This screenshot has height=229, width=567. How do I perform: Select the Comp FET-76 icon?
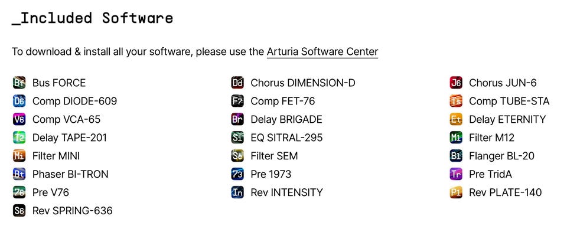click(x=237, y=101)
